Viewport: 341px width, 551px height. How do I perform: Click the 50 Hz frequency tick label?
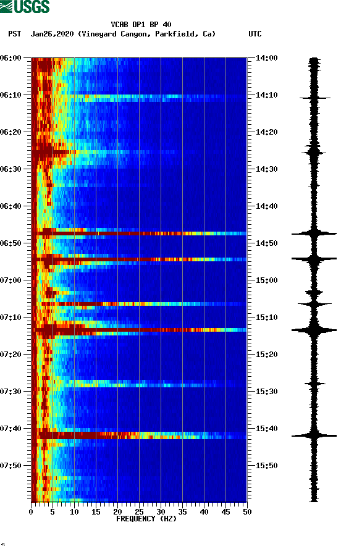click(247, 512)
